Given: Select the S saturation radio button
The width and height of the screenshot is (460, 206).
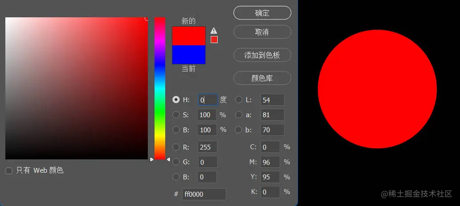Looking at the screenshot, I should point(176,115).
